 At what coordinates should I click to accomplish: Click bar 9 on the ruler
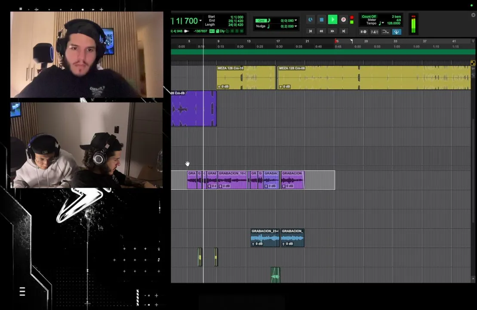pos(218,41)
